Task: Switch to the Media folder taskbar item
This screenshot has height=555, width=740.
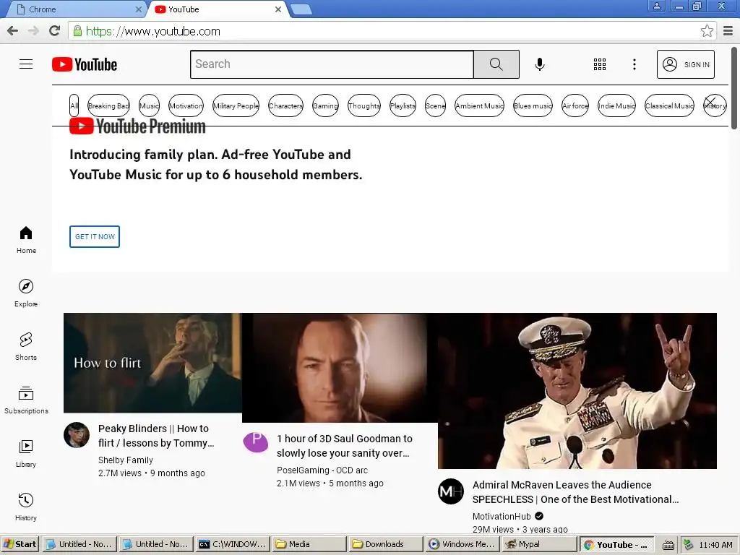Action: click(x=309, y=544)
